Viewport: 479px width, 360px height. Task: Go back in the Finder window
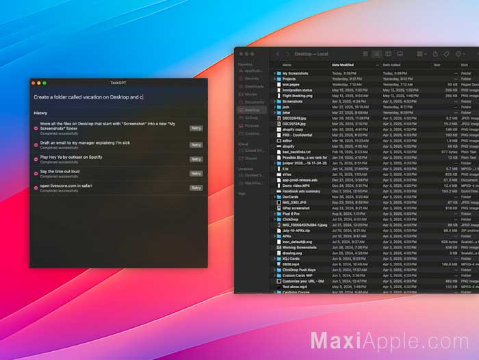click(278, 54)
